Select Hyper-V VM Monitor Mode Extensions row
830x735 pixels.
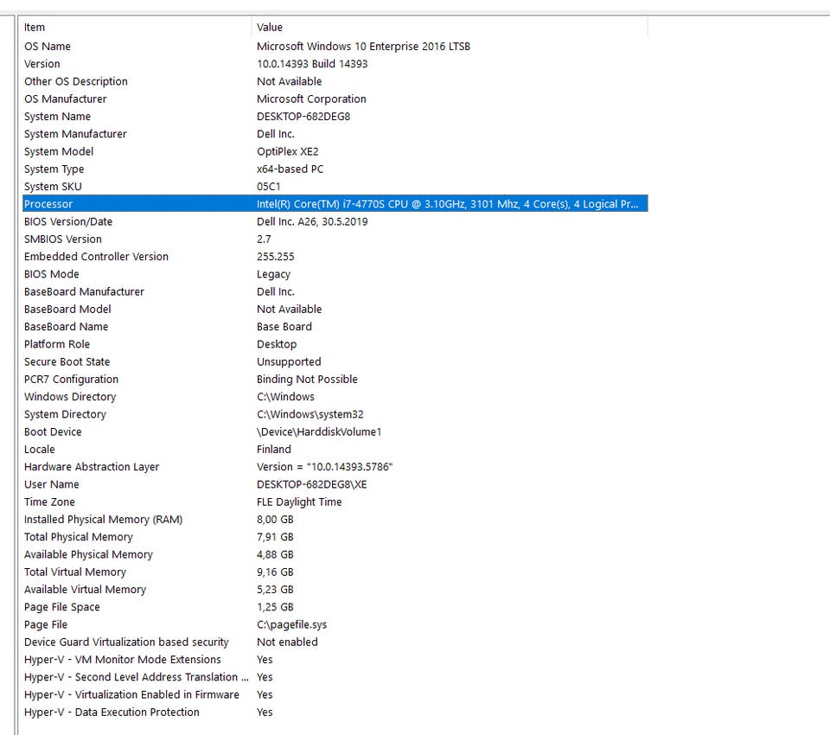tap(335, 659)
